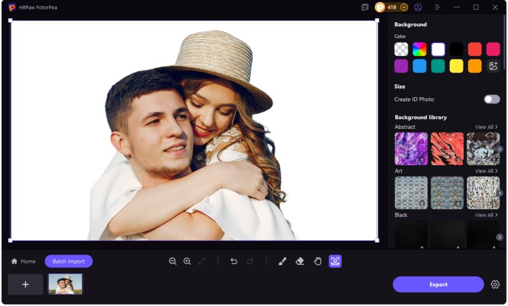Click the add coins plus icon
508x306 pixels.
coord(404,7)
